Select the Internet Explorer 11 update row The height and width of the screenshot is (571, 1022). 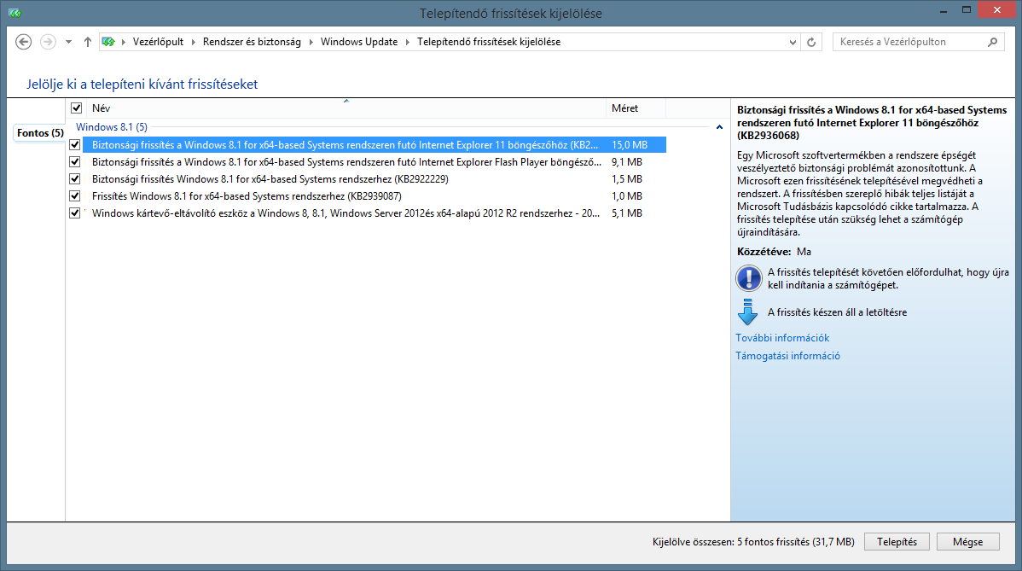tap(375, 145)
